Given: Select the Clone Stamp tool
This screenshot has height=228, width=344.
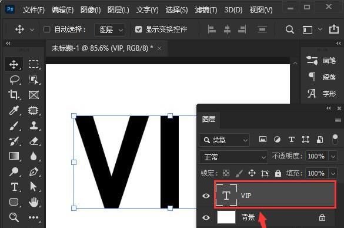Looking at the screenshot, I should (x=34, y=126).
